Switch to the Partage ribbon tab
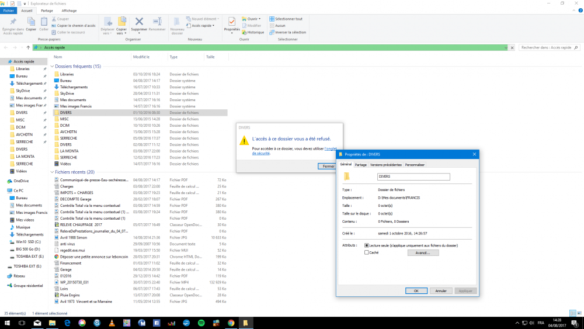 [47, 11]
